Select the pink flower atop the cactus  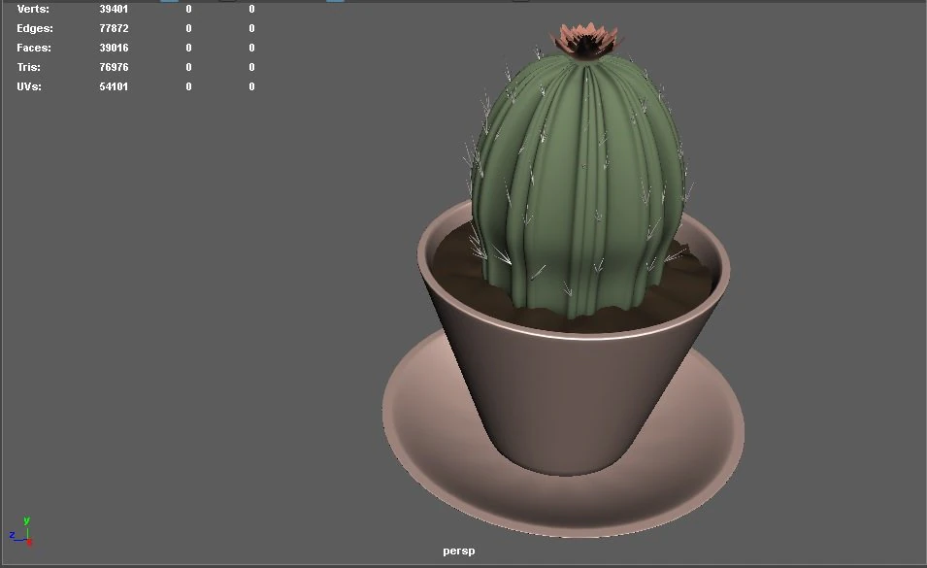[x=586, y=40]
